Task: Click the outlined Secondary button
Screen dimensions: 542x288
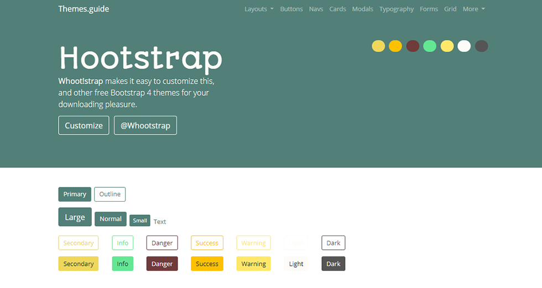Action: point(79,243)
